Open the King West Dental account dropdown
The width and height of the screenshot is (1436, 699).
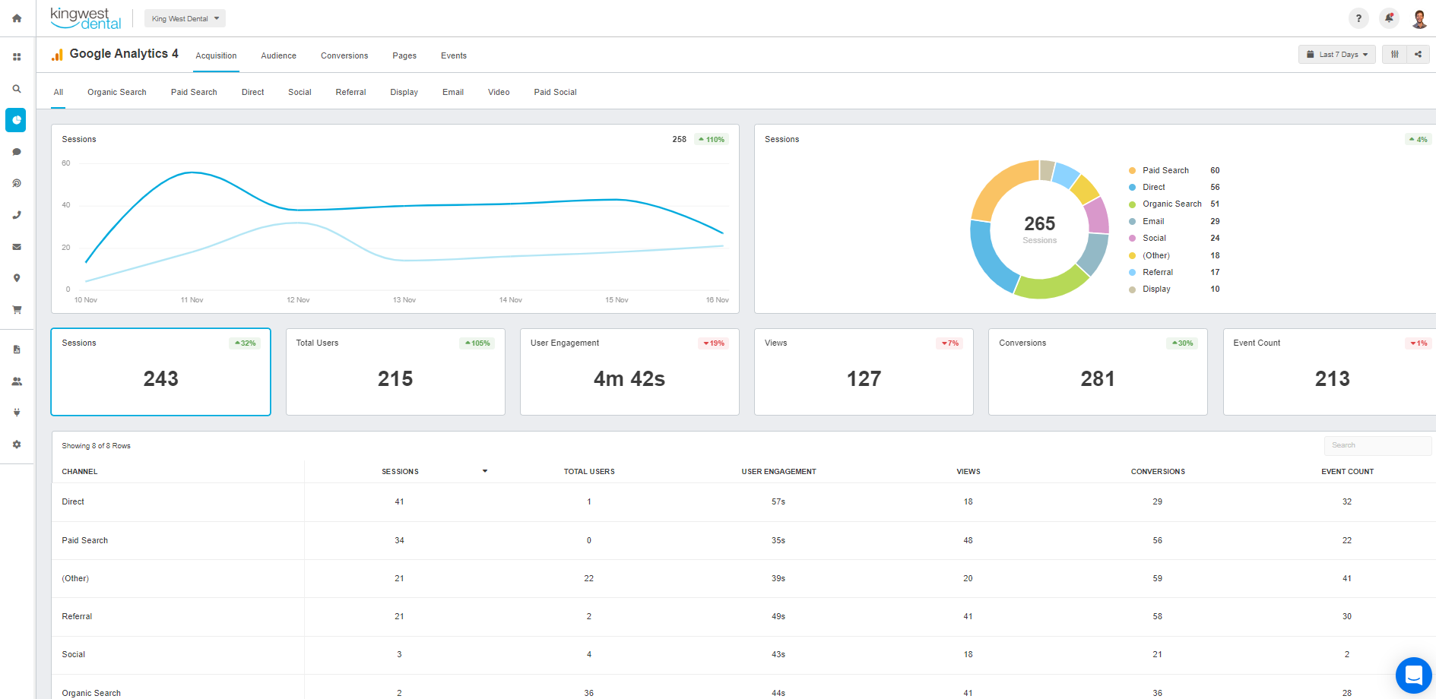click(184, 17)
